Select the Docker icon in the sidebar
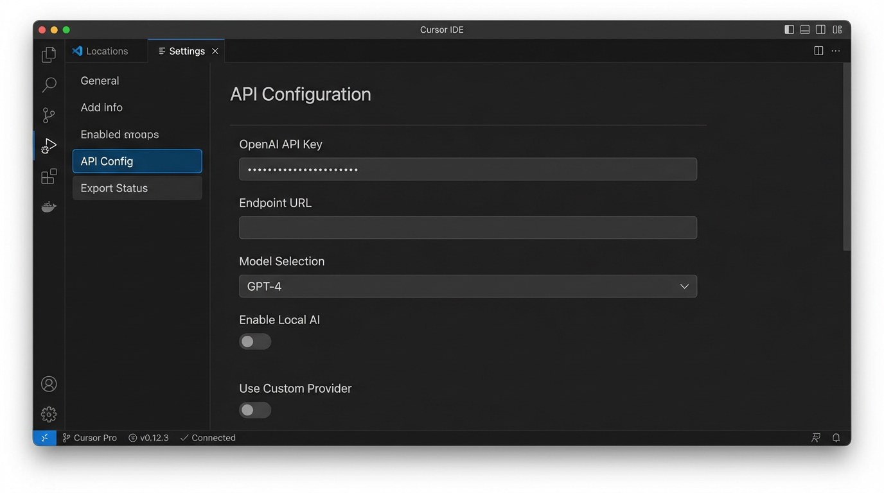The image size is (884, 493). click(49, 206)
